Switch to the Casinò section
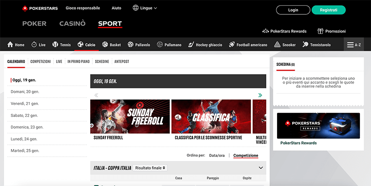 coord(73,23)
